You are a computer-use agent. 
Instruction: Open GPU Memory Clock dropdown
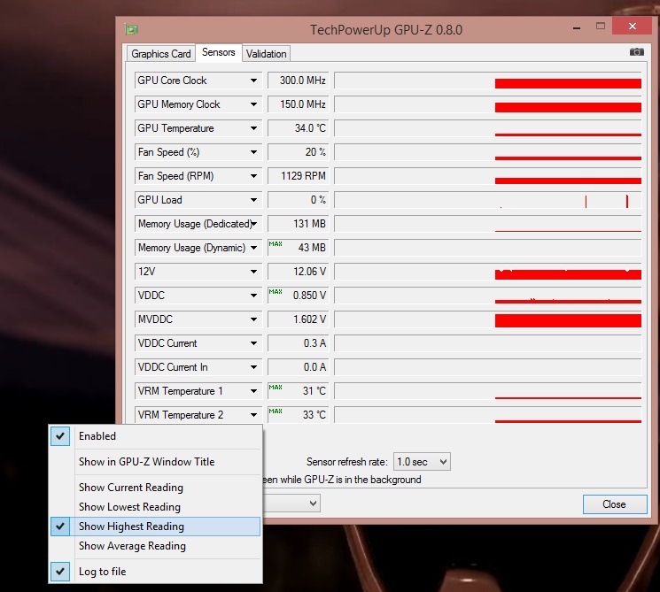click(x=254, y=104)
